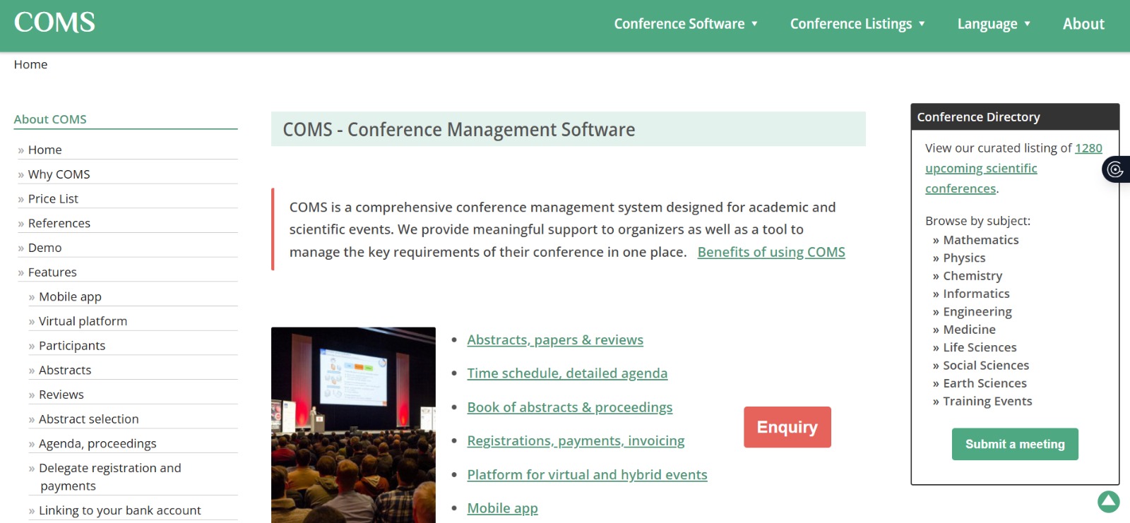Browse Chemistry conferences

[x=973, y=276]
